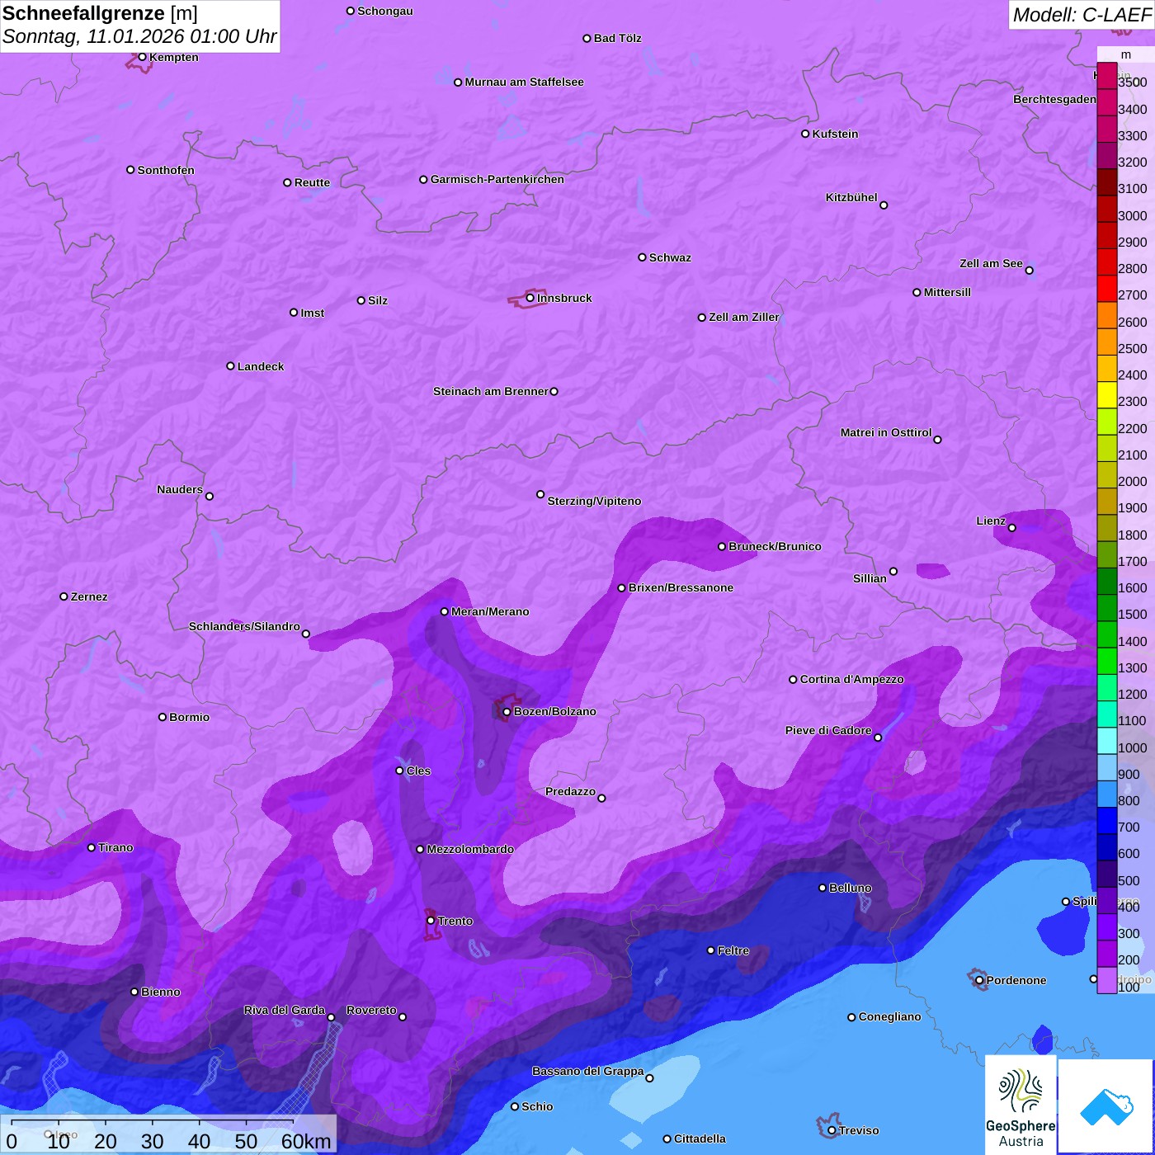
Task: Click the GeoSphere Austria logo
Action: click(x=1021, y=1105)
